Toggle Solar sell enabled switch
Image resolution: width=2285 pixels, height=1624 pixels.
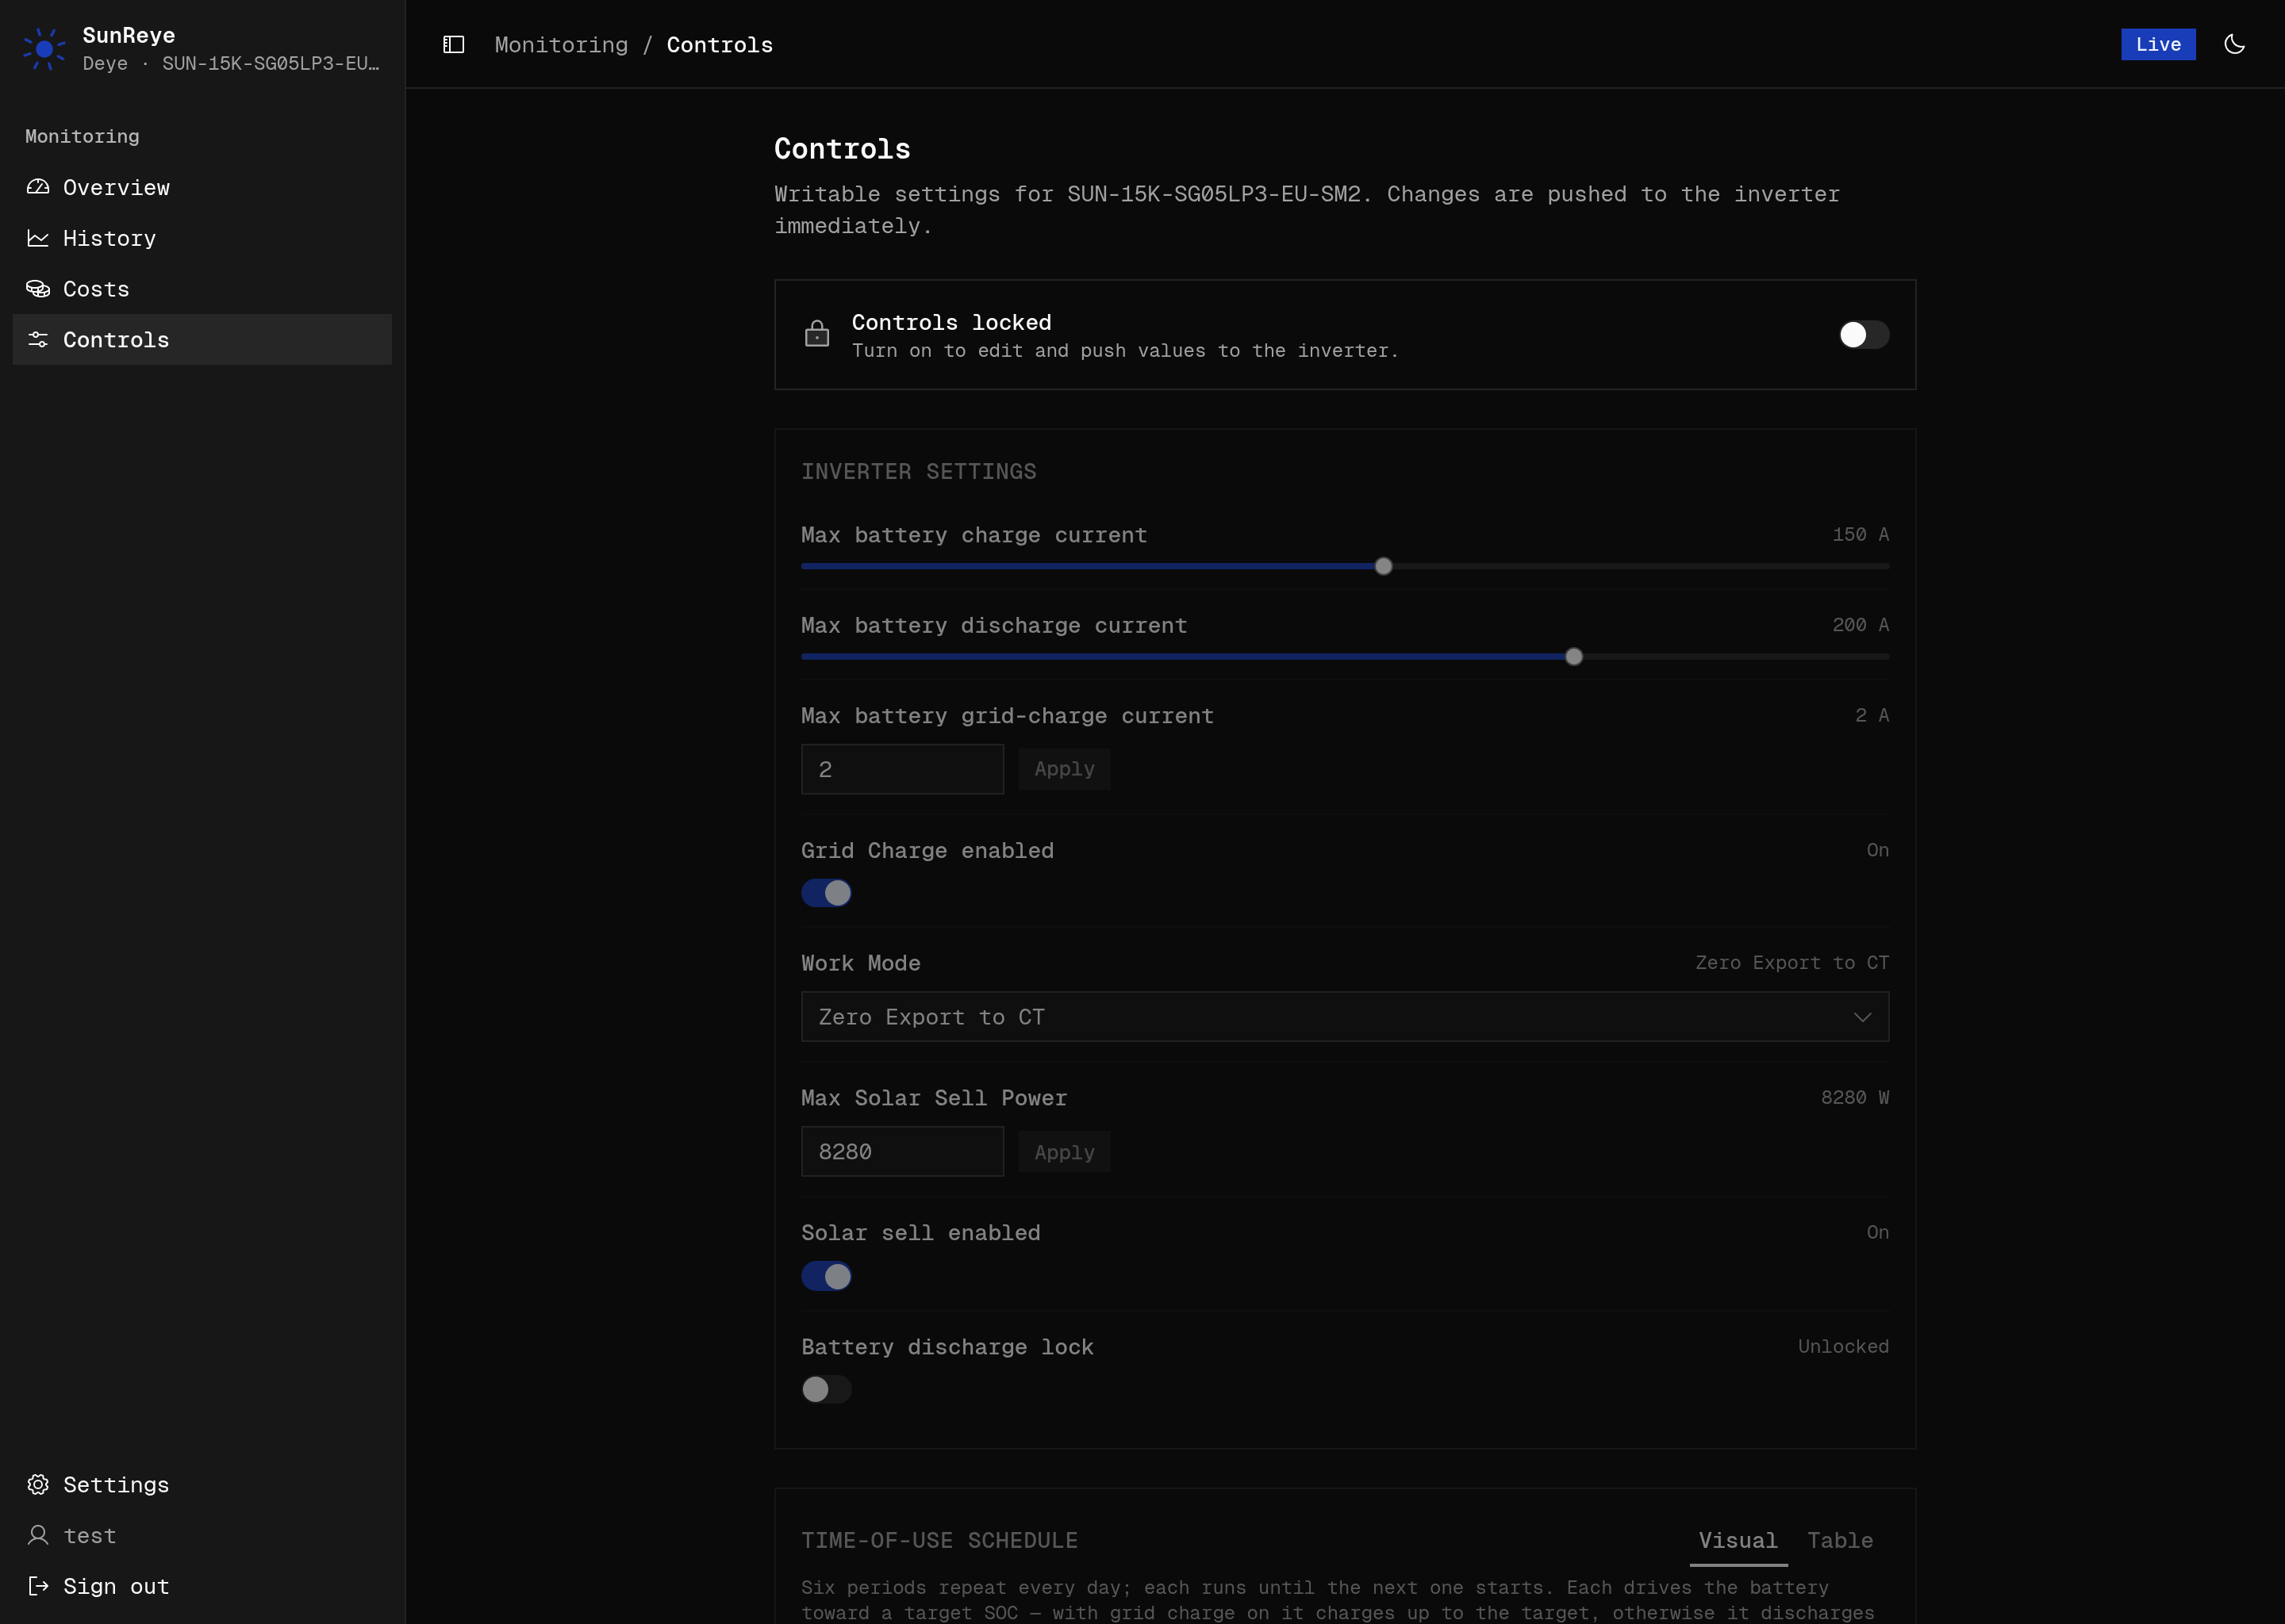coord(827,1276)
